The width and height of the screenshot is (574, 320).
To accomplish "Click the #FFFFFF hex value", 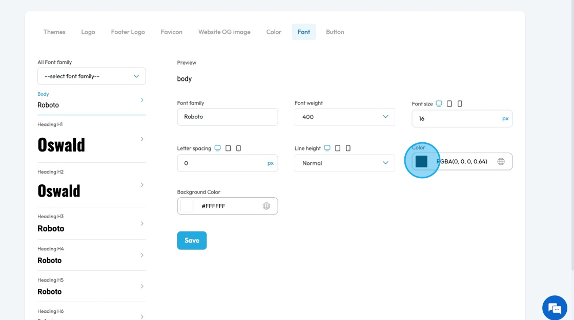I will click(213, 206).
